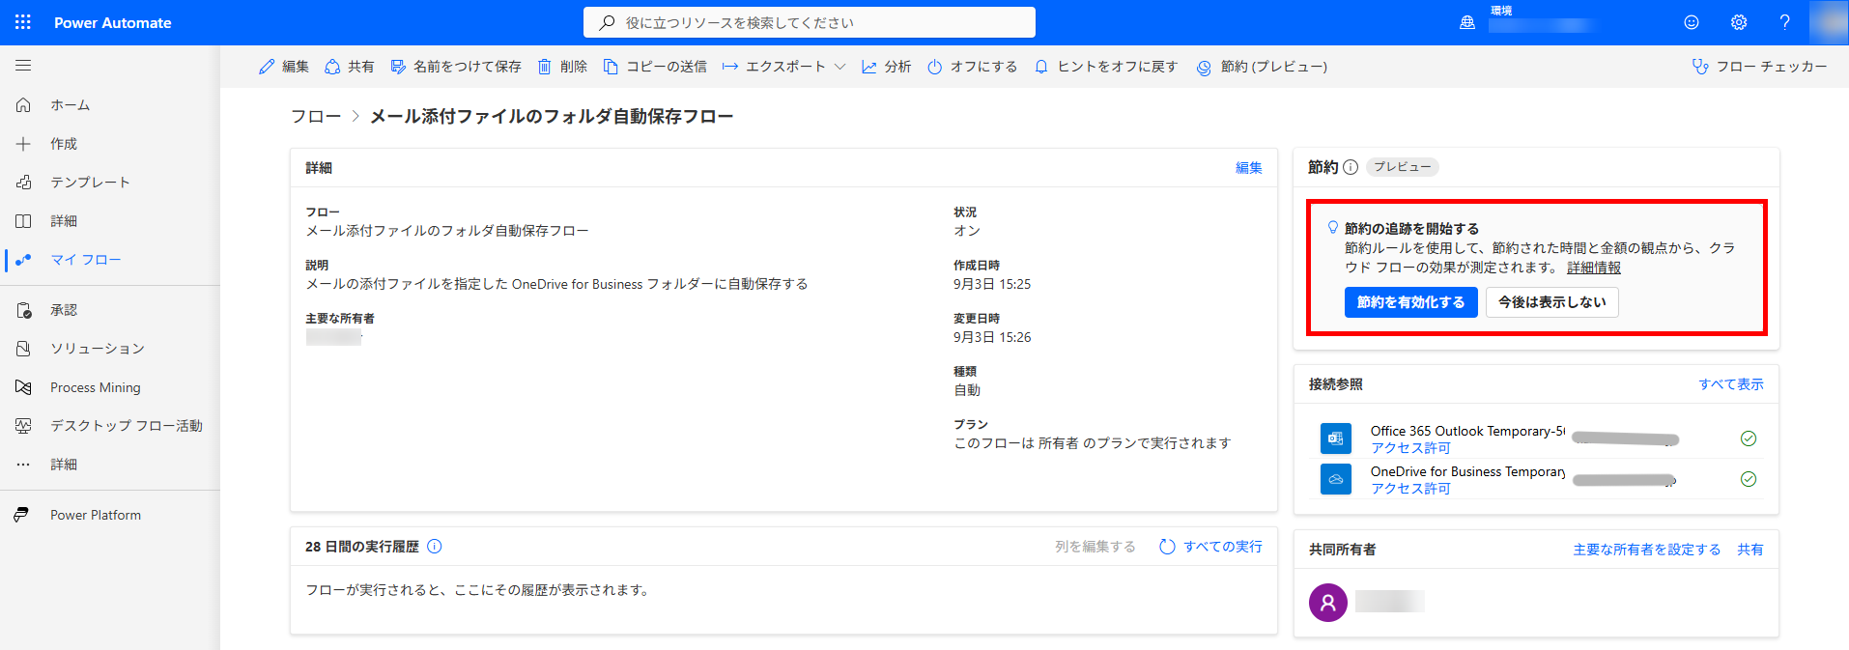The height and width of the screenshot is (650, 1849).
Task: Click the OneDrive for Business connector icon
Action: pyautogui.click(x=1336, y=479)
